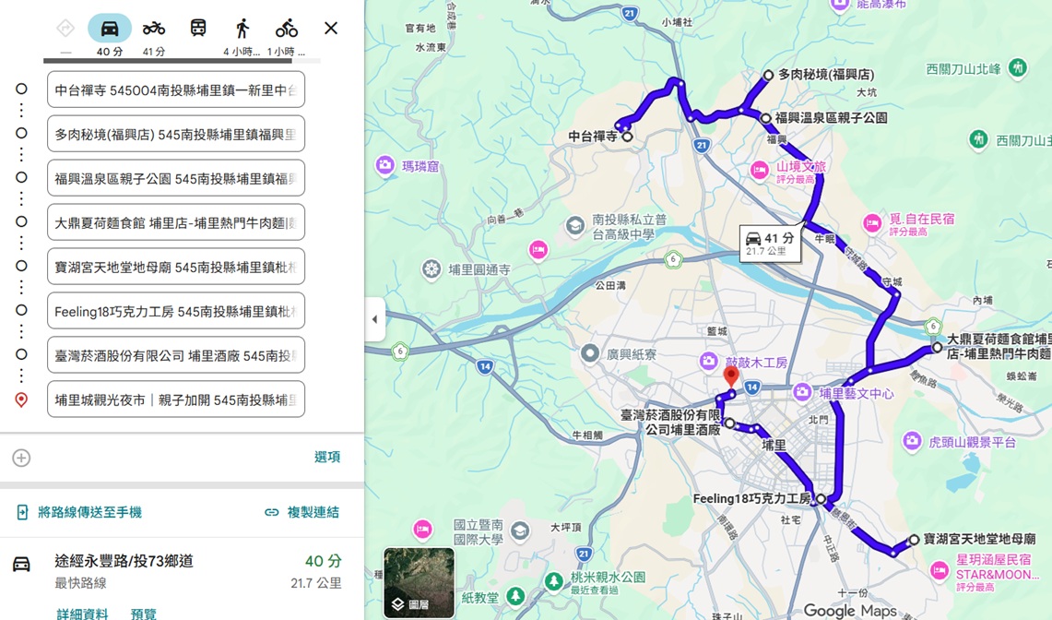Click the 國立暨南國際大學 university icon
Image resolution: width=1052 pixels, height=620 pixels.
(520, 531)
